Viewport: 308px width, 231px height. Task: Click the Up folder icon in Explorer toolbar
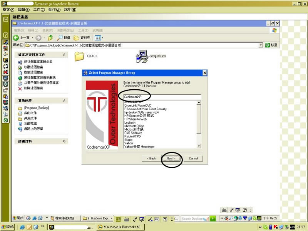coord(50,38)
